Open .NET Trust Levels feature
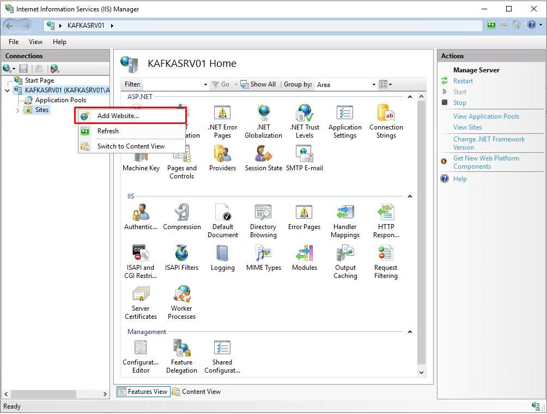This screenshot has width=547, height=414. point(304,122)
